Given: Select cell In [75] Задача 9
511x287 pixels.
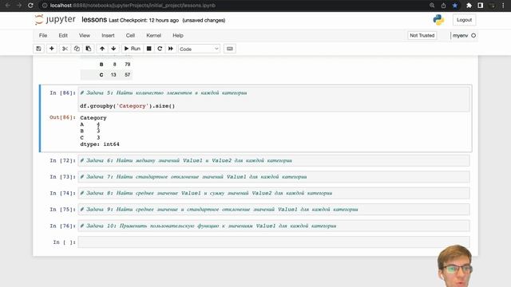Looking at the screenshot, I should pyautogui.click(x=274, y=209).
